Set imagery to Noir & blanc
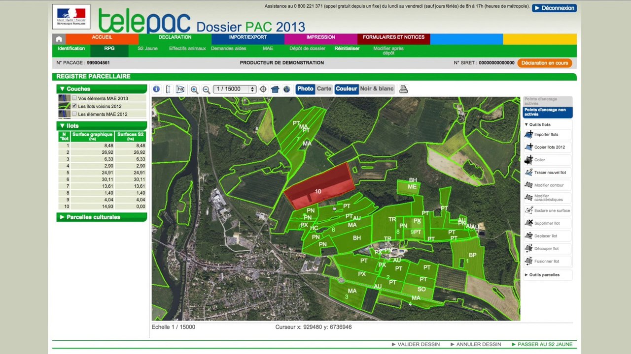The image size is (631, 354). coord(377,89)
